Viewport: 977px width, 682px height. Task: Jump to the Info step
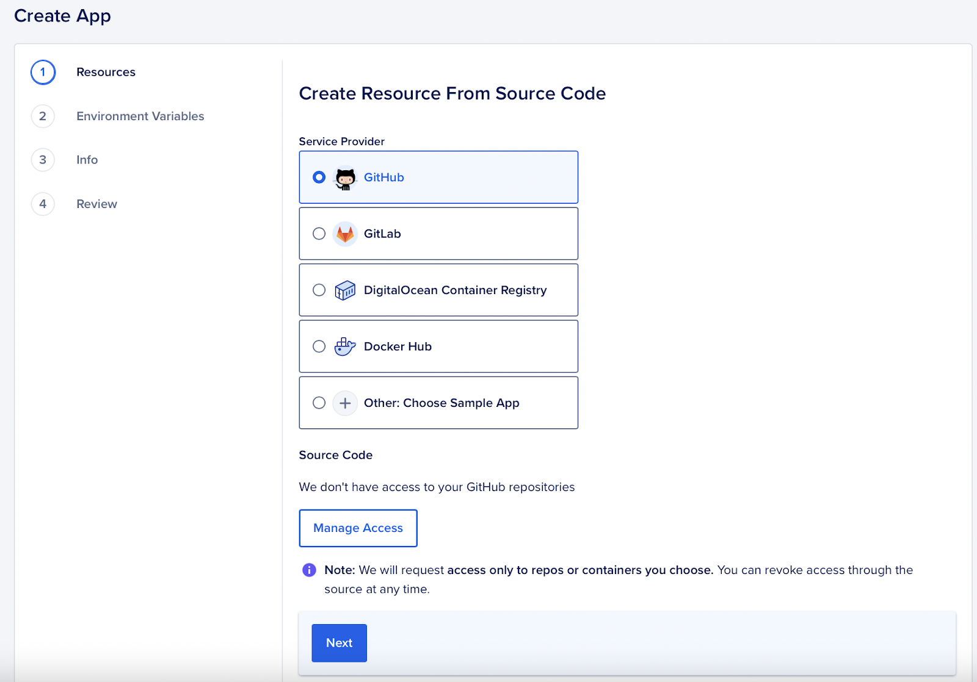point(87,160)
